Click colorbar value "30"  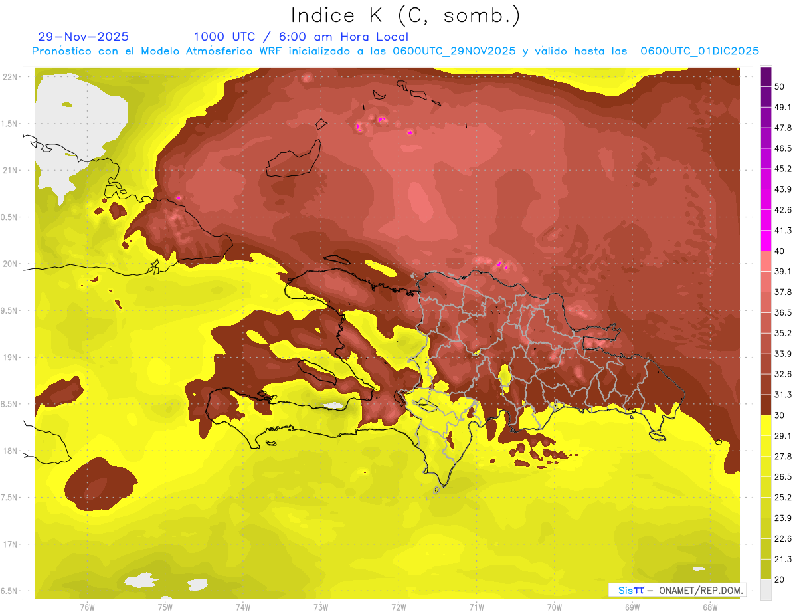point(780,415)
